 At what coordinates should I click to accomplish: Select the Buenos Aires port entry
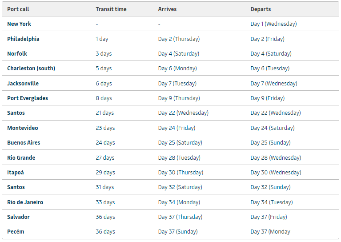point(24,143)
